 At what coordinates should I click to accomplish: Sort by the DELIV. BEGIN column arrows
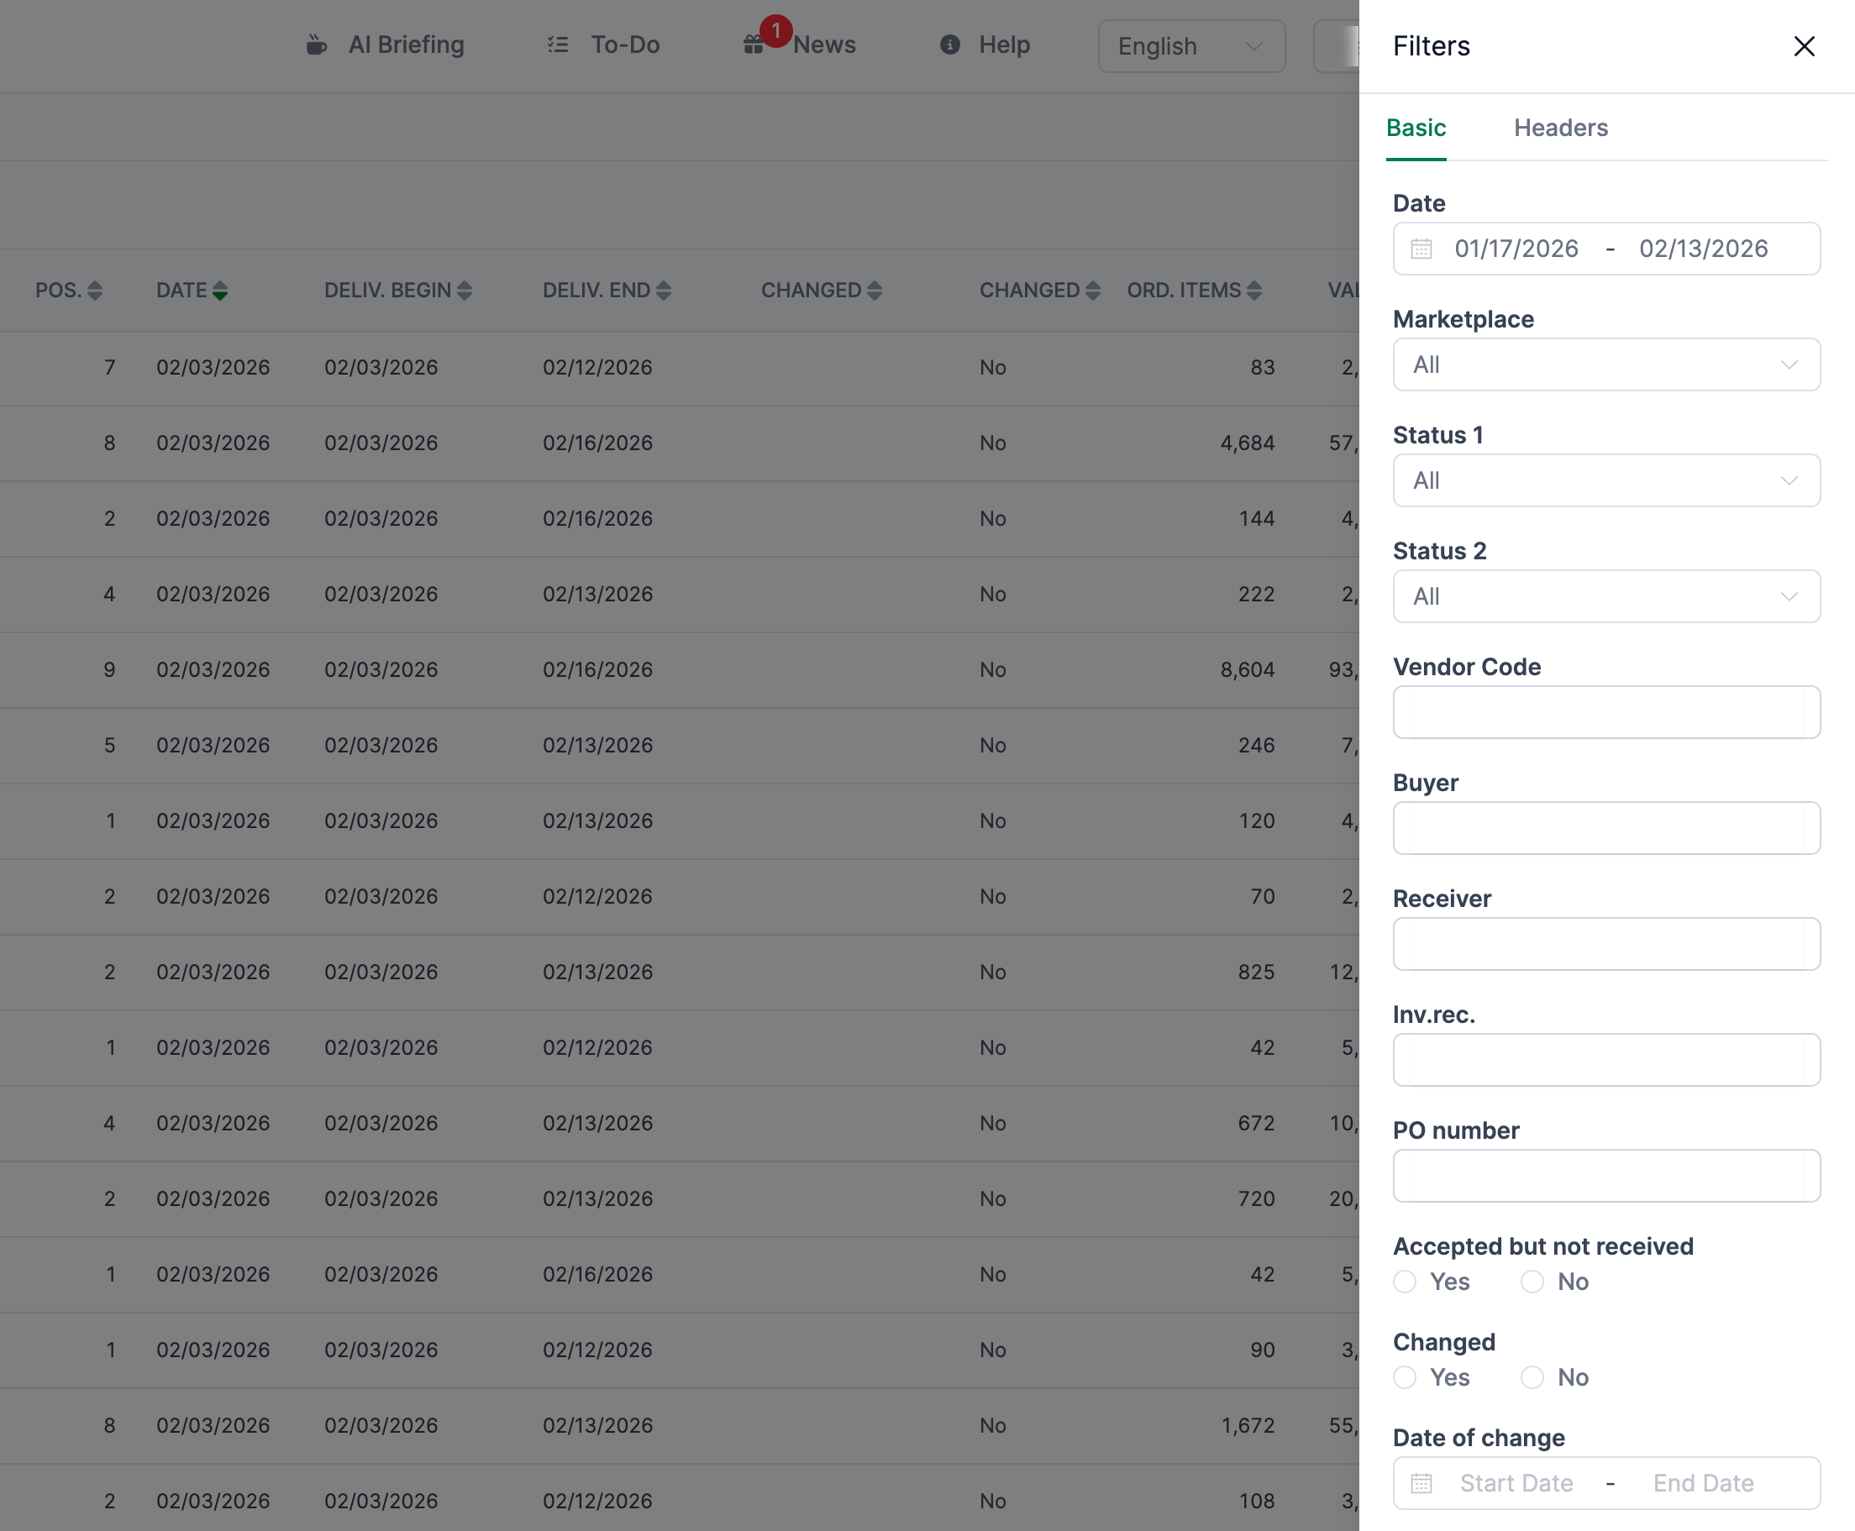pyautogui.click(x=465, y=289)
